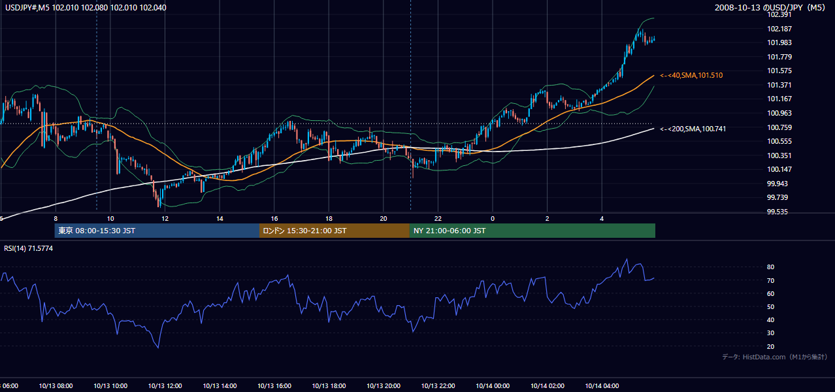
Task: Click the 10/14 02:00 time axis label
Action: tap(547, 386)
